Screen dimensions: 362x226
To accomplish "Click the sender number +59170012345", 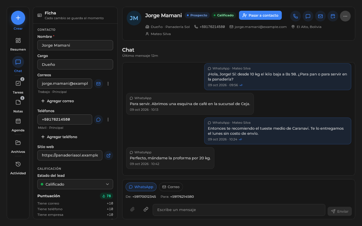I will pos(144,197).
